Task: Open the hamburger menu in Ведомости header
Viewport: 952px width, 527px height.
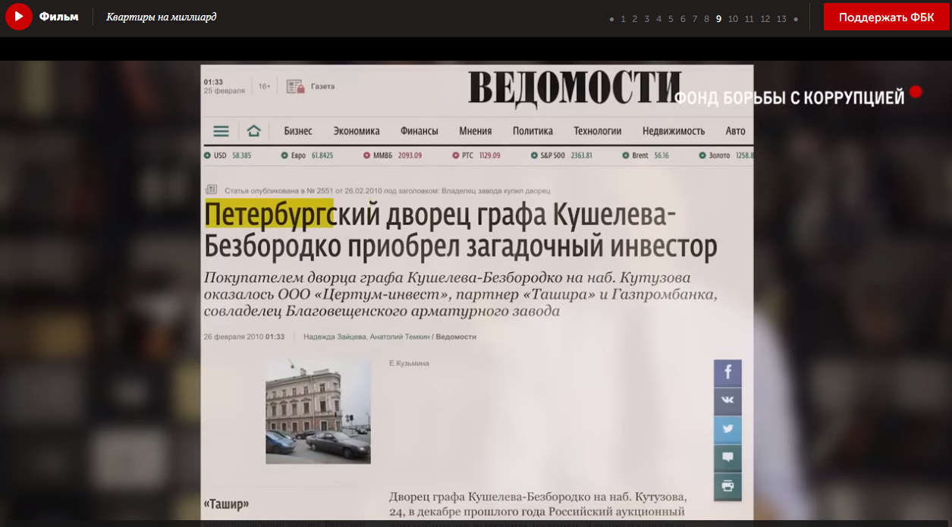Action: [221, 131]
